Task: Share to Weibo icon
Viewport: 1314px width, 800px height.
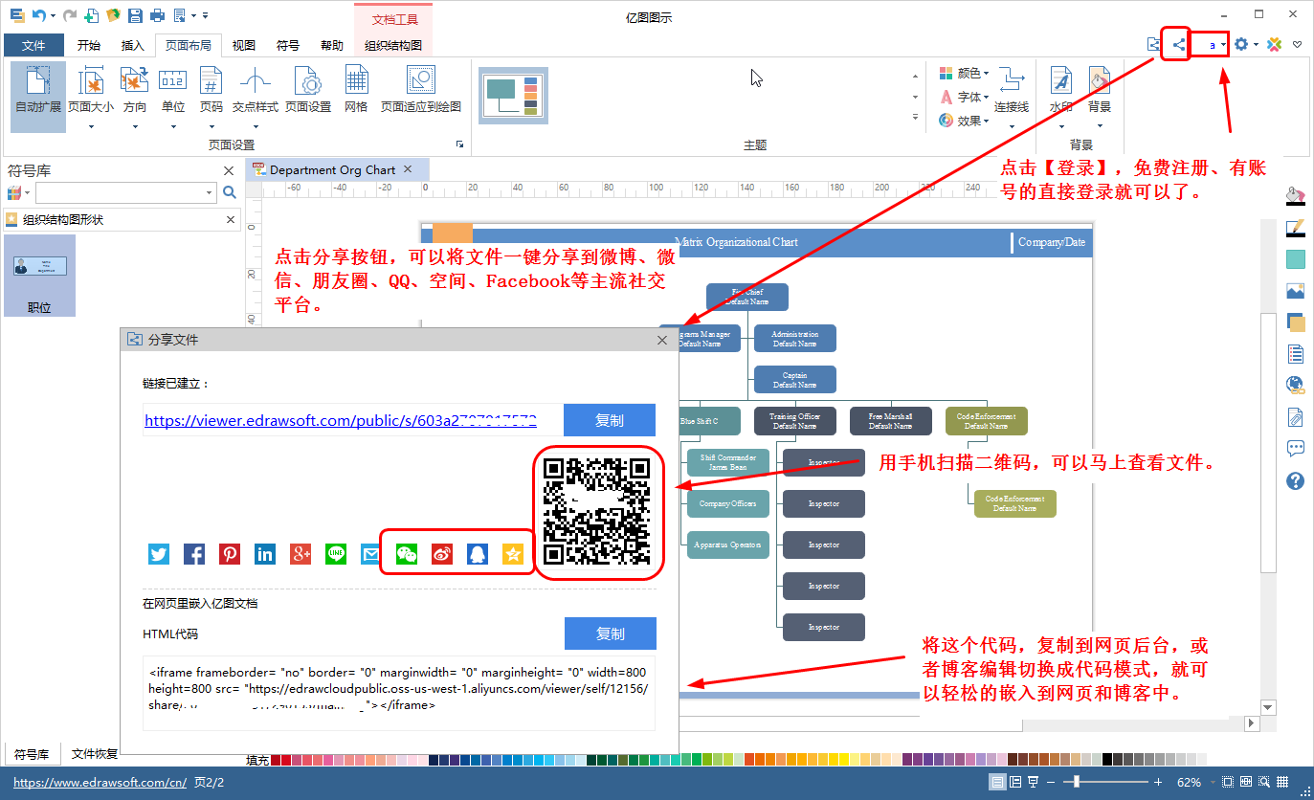Action: (442, 553)
